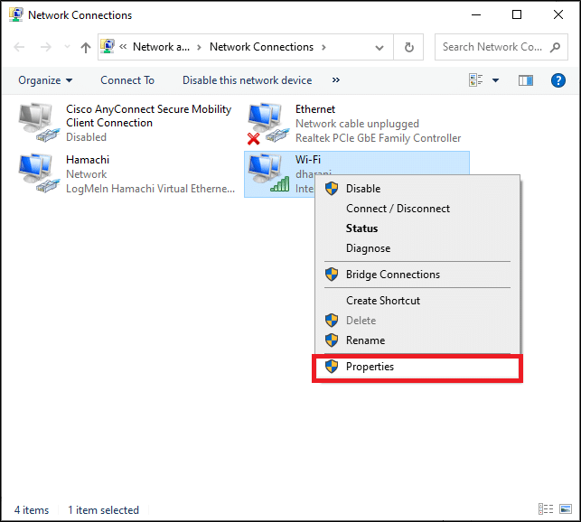Refresh the Network Connections list
The height and width of the screenshot is (522, 581).
click(x=409, y=47)
